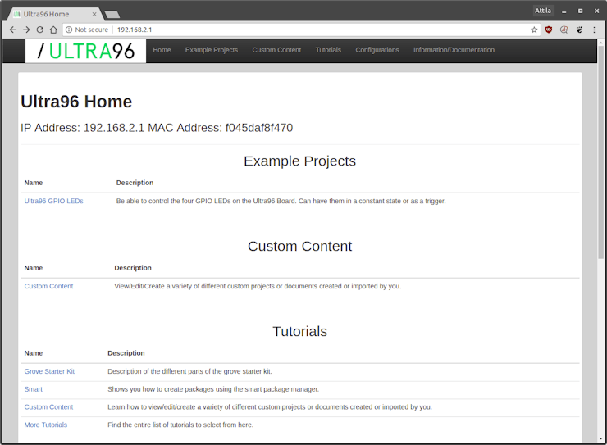Bookmark this page with the star icon
Viewport: 607px width, 445px height.
534,30
